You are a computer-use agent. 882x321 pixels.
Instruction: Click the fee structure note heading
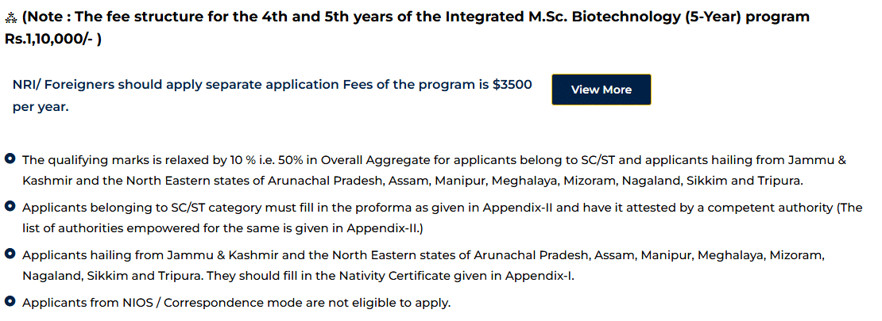[x=238, y=17]
